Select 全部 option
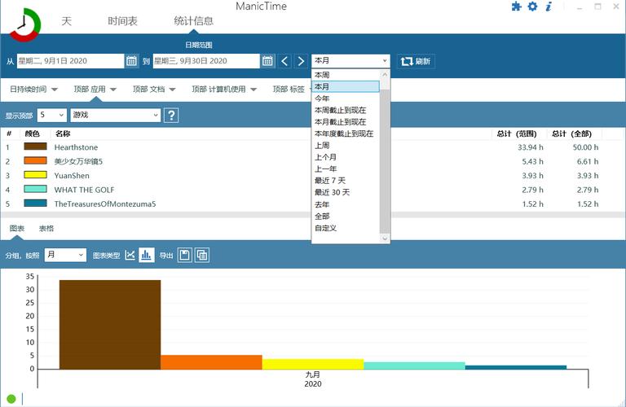The image size is (626, 407). (346, 216)
